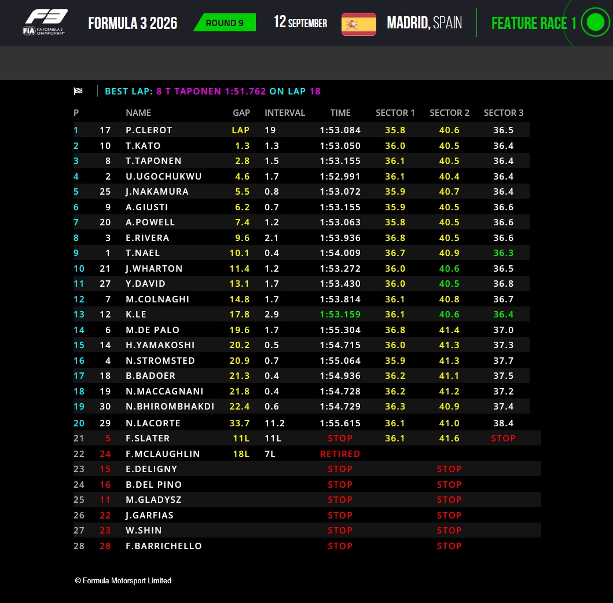Select driver A.POWELL row name
Image resolution: width=613 pixels, height=603 pixels.
pyautogui.click(x=150, y=222)
